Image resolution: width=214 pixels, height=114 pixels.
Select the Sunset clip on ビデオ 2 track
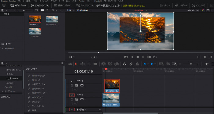tap(112, 86)
